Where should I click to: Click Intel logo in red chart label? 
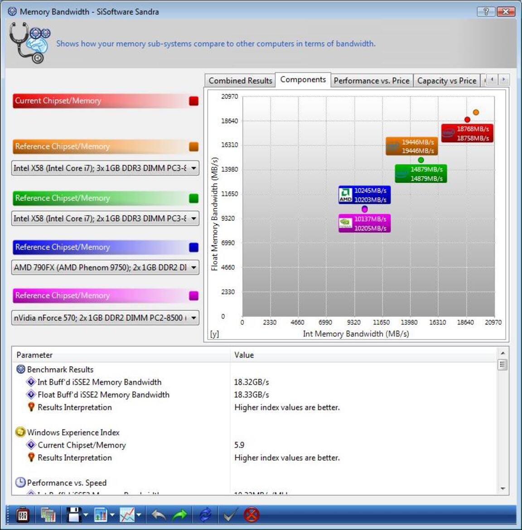(x=448, y=133)
